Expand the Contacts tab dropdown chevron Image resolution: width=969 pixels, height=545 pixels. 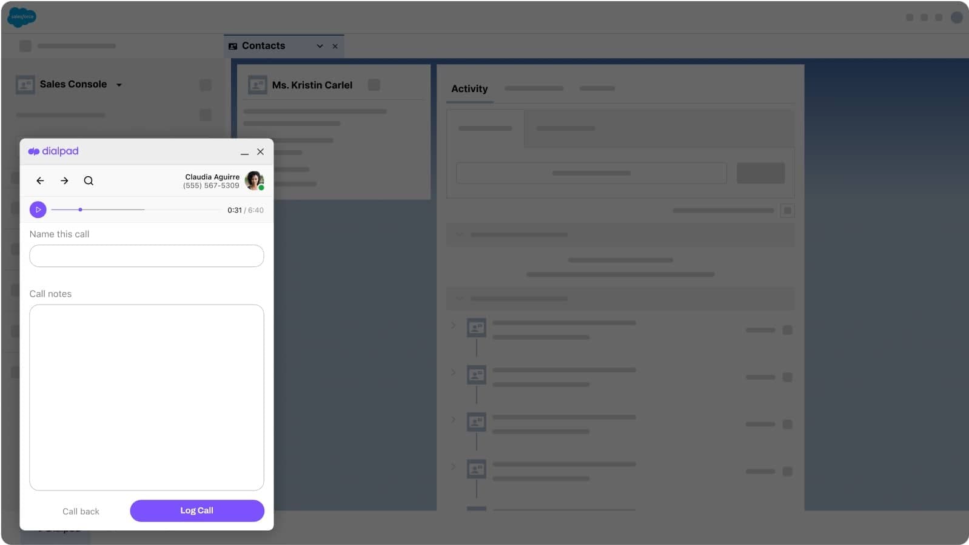(320, 46)
